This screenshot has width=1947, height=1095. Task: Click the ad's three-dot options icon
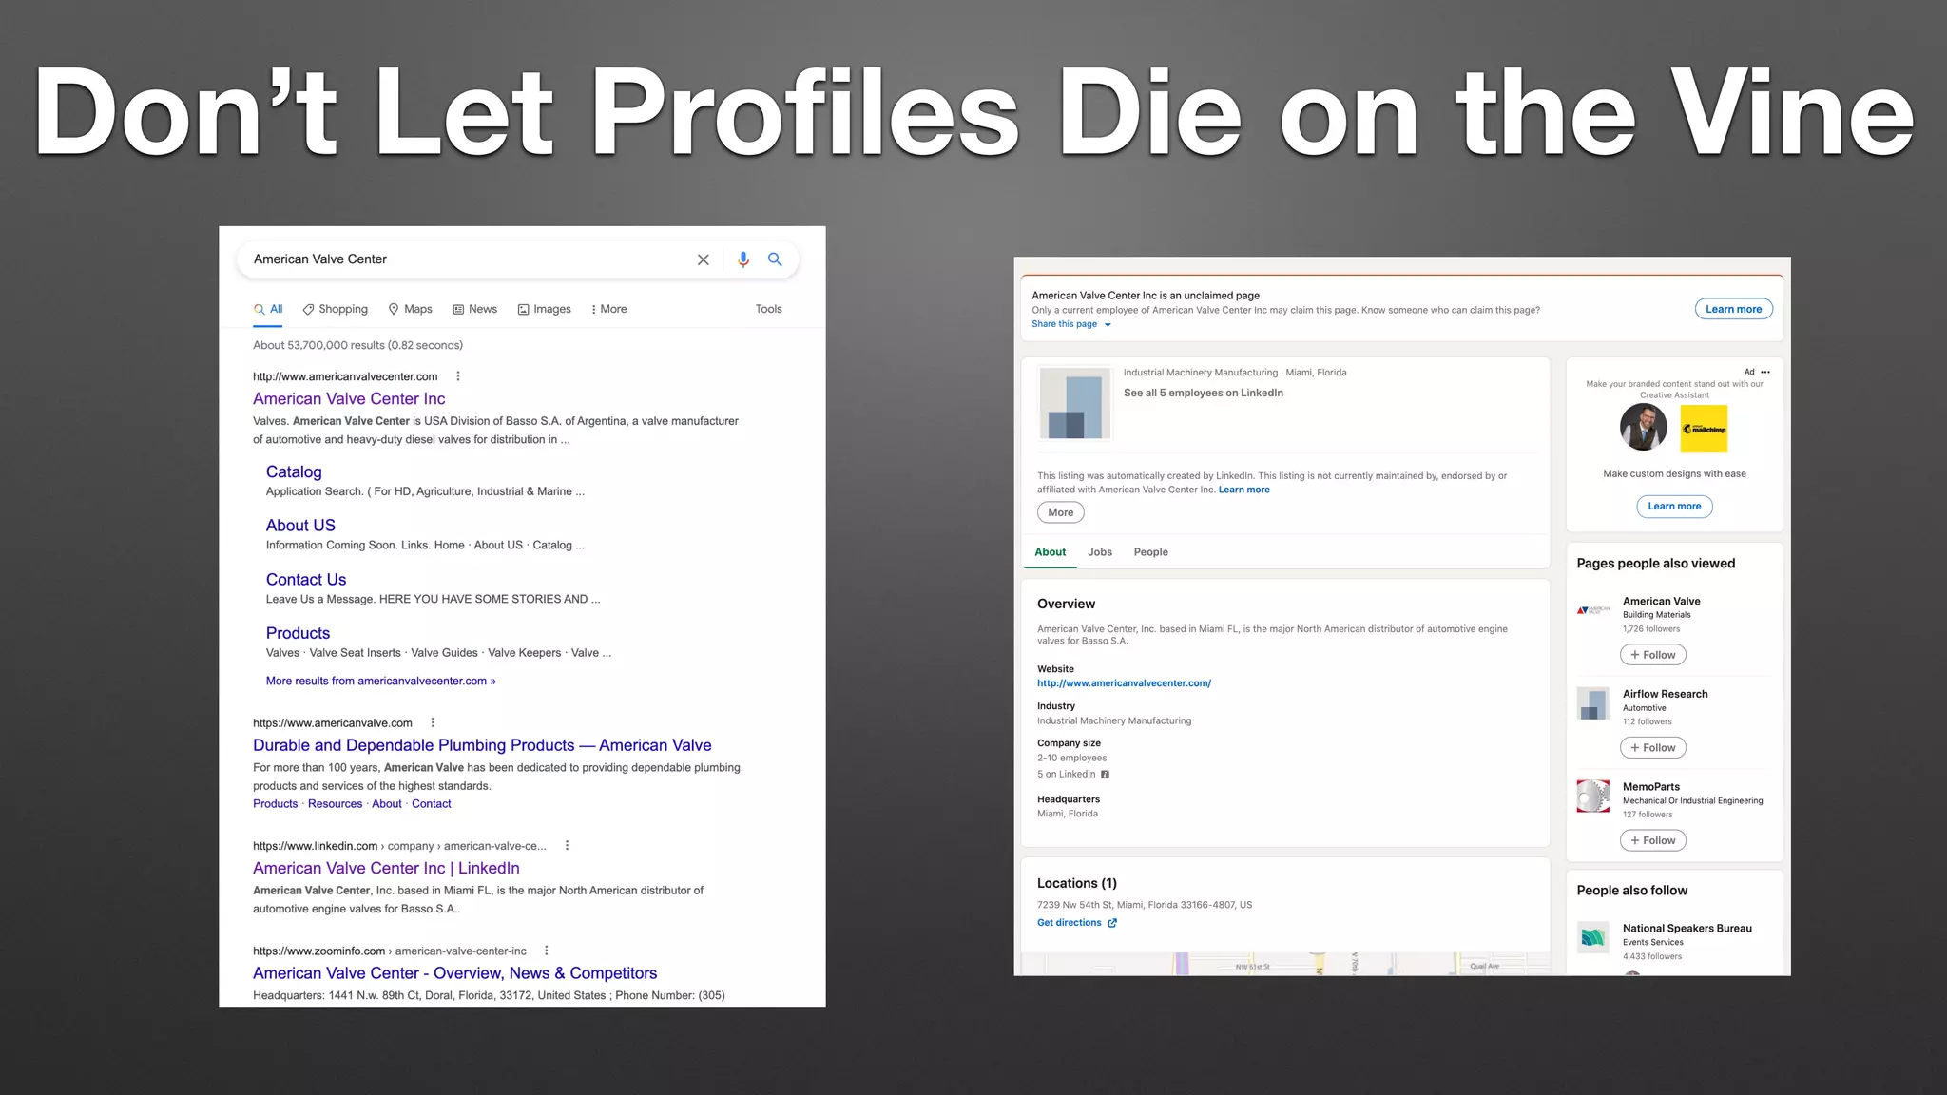click(x=1765, y=372)
